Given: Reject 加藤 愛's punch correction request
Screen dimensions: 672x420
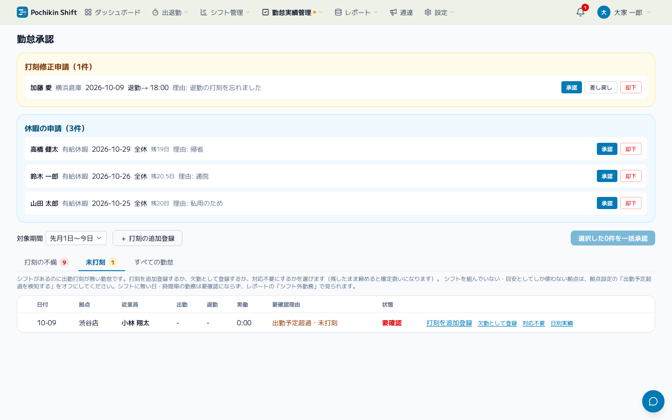Looking at the screenshot, I should coord(631,87).
